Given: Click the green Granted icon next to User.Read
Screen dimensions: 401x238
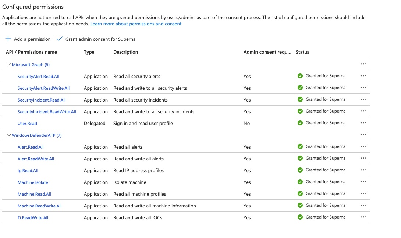Looking at the screenshot, I should pyautogui.click(x=300, y=123).
